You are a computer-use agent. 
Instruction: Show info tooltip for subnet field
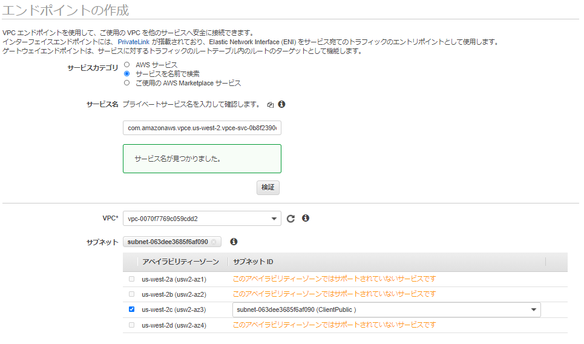[x=234, y=242]
